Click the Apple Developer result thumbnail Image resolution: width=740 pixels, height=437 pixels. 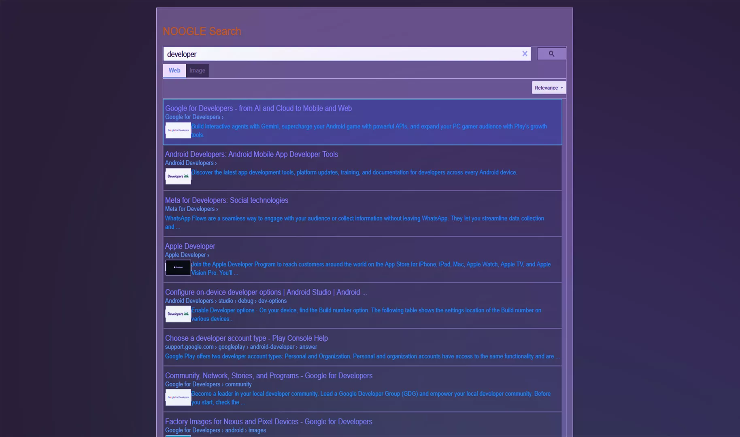click(178, 267)
